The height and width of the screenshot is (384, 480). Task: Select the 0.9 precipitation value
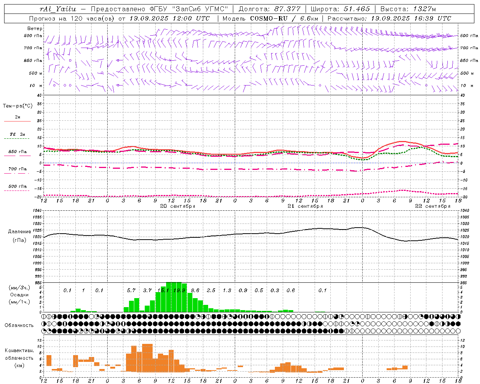(243, 290)
